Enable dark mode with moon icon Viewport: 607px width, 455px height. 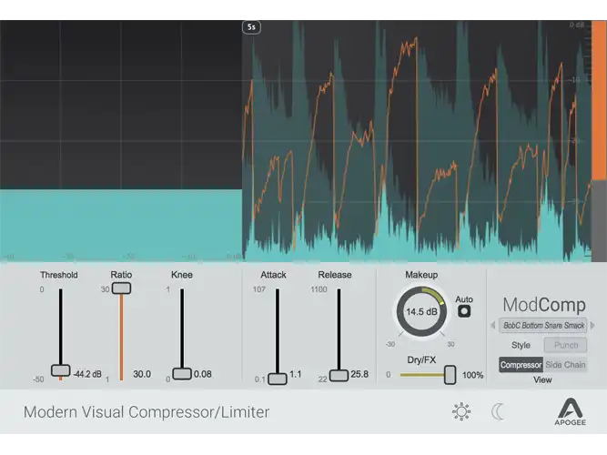tap(498, 411)
